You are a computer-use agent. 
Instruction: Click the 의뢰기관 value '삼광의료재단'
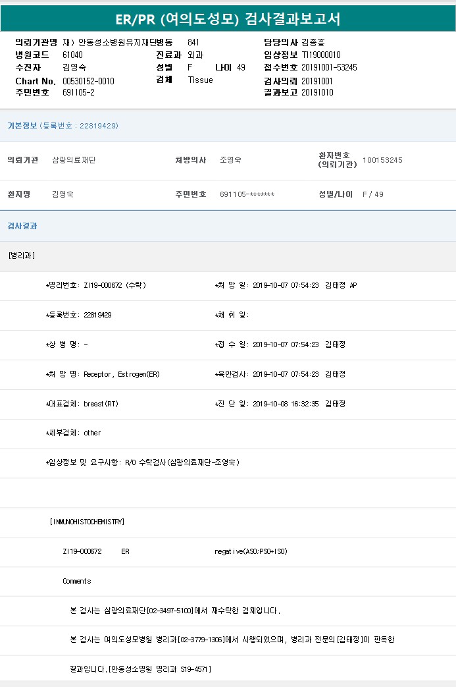74,160
